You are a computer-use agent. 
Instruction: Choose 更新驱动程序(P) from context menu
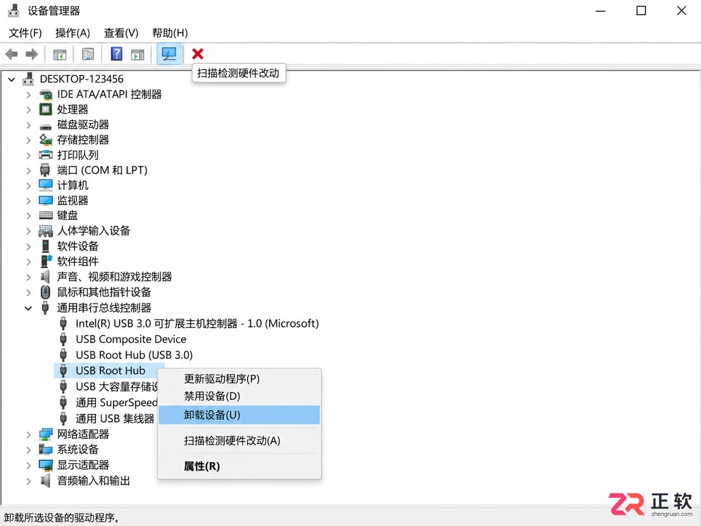tap(239, 379)
